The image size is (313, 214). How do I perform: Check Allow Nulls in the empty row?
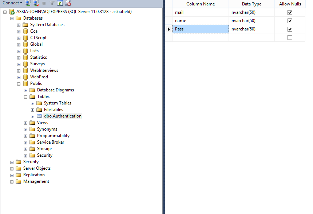[290, 37]
